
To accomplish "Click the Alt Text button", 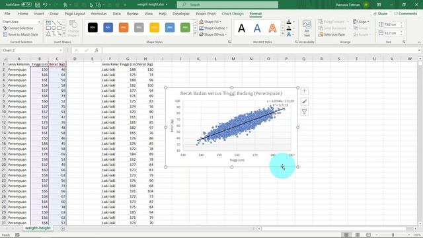I will click(307, 28).
